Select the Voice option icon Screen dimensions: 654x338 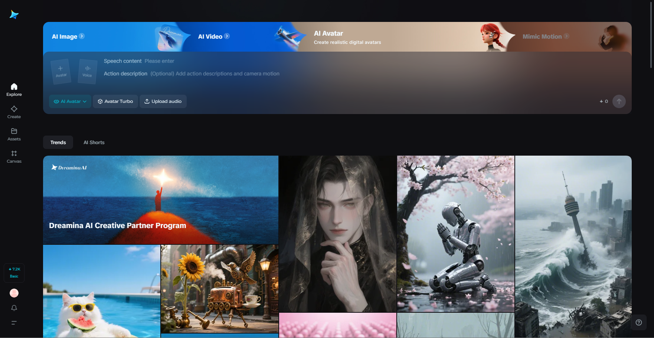87,71
